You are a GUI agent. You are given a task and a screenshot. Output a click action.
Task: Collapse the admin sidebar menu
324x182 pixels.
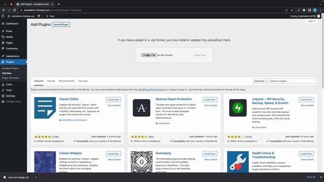point(11,102)
